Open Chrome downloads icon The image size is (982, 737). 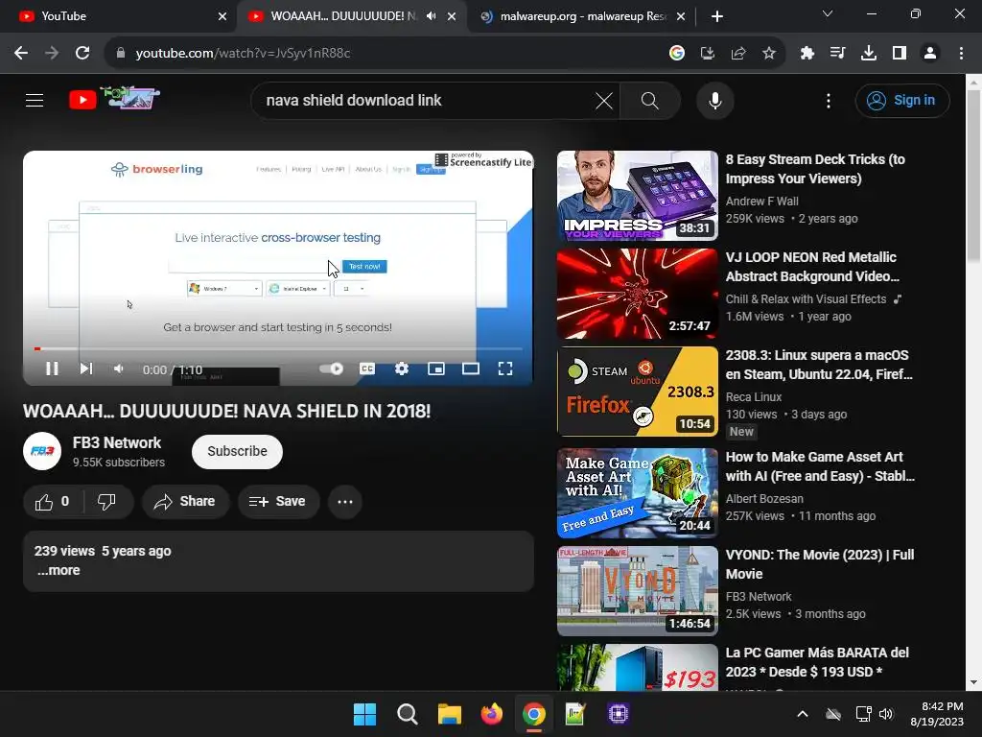[x=869, y=54]
